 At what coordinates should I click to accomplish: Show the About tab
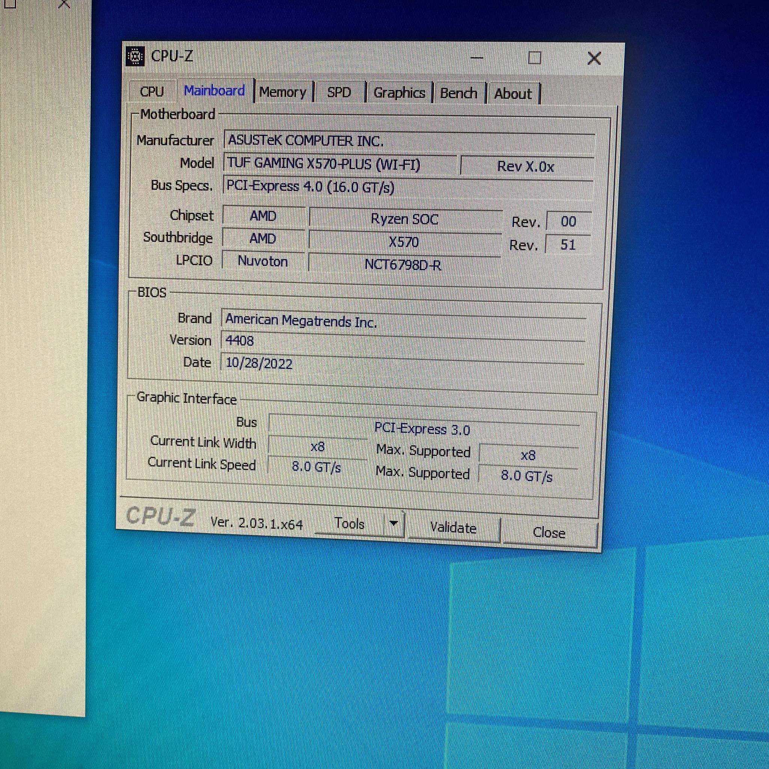click(513, 94)
